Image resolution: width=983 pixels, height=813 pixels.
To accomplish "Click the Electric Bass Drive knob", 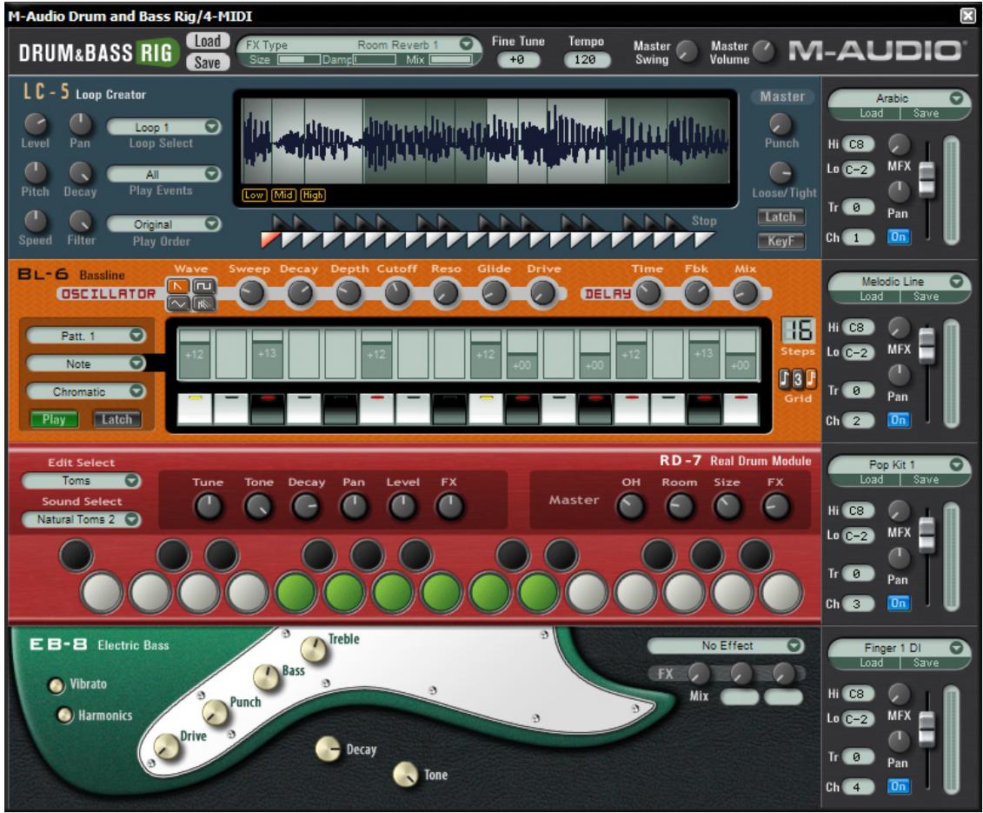I will (167, 747).
